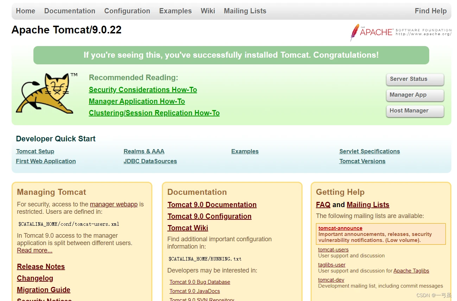Click the manager webapp link
The image size is (457, 301).
click(x=114, y=204)
